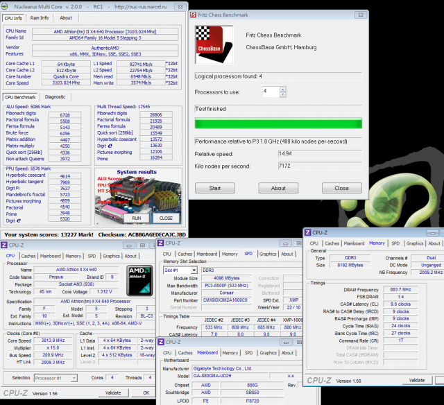Open the Slot #1 memory slot dropdown

194,270
